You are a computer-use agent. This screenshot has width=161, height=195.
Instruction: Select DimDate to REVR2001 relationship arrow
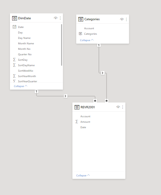[65, 96]
